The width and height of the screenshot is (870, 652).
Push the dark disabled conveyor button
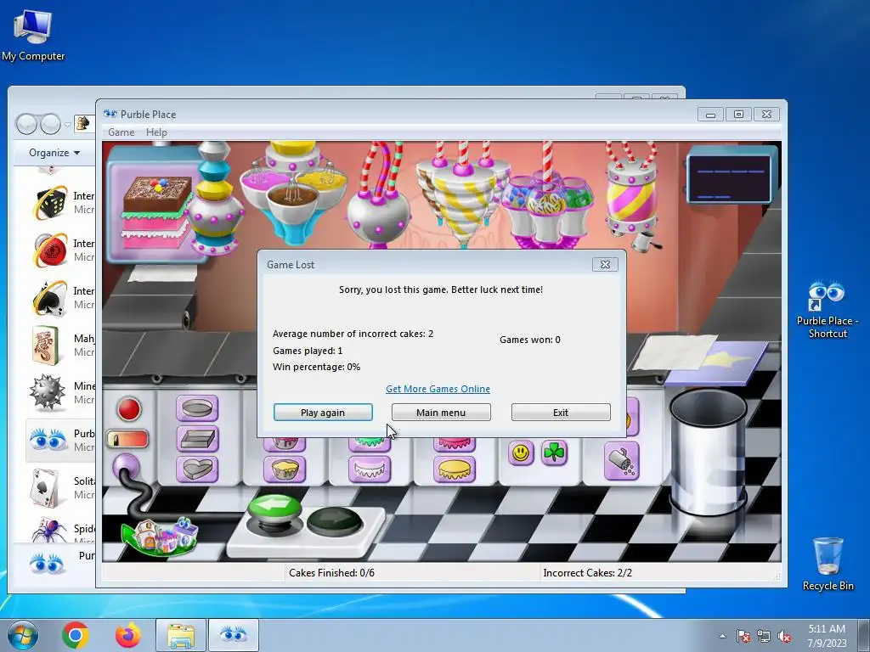(335, 521)
